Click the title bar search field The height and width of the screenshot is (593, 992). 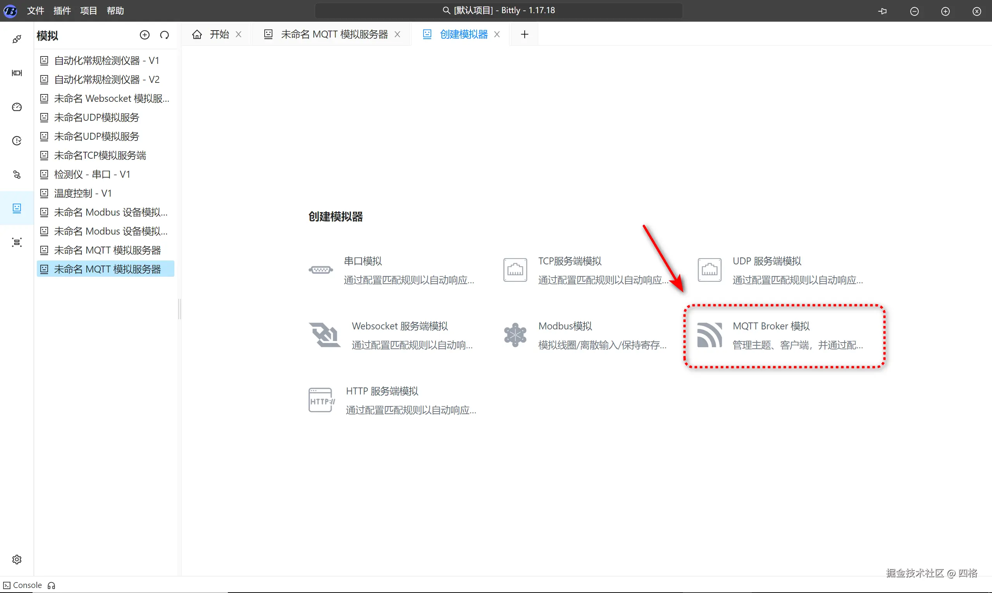(x=498, y=10)
